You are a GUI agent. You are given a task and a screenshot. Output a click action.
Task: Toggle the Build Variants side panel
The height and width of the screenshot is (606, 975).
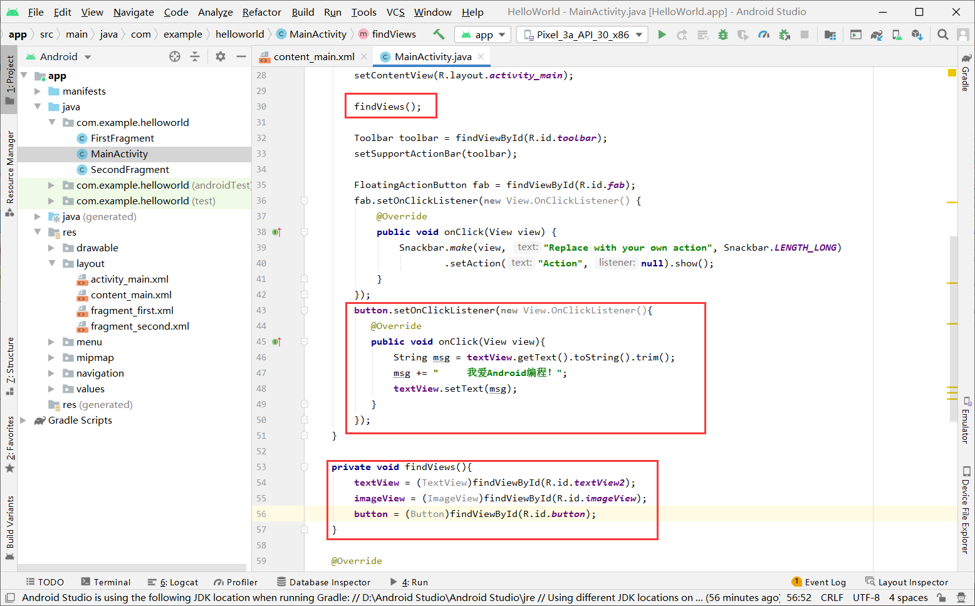tap(9, 528)
